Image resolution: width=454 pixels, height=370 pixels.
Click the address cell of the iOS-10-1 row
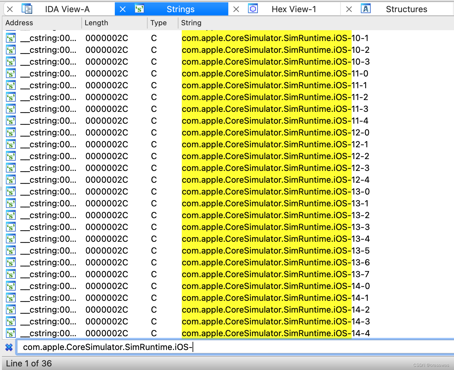48,38
